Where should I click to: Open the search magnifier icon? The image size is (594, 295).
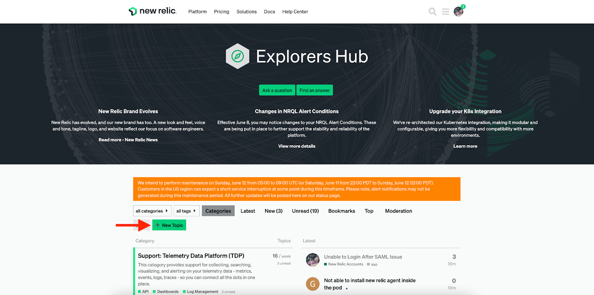point(433,12)
